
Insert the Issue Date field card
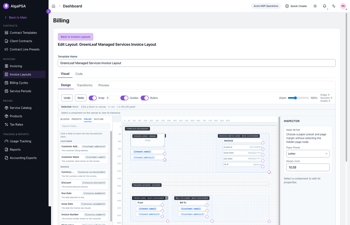click(84, 206)
